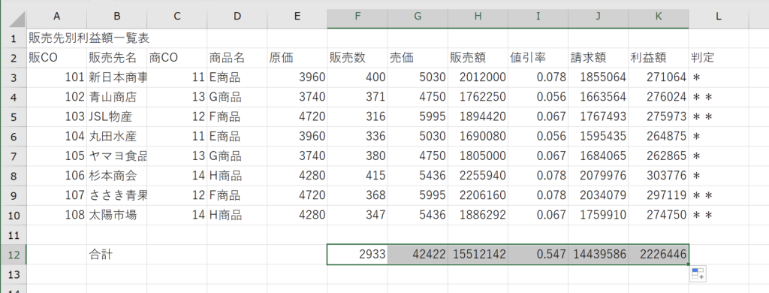
Task: Click the 合計 label cell
Action: (116, 254)
